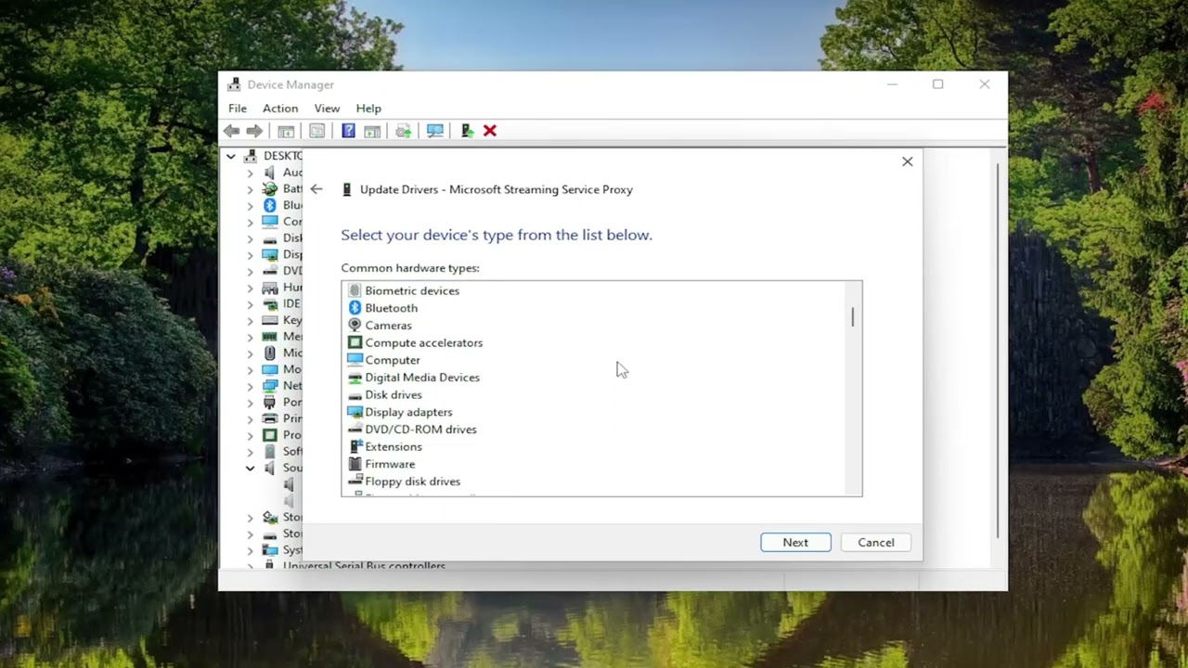Go back in Update Drivers wizard
1188x668 pixels.
point(316,189)
